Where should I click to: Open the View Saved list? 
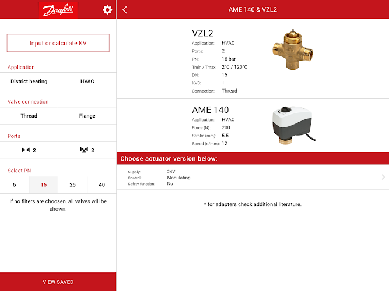click(58, 282)
